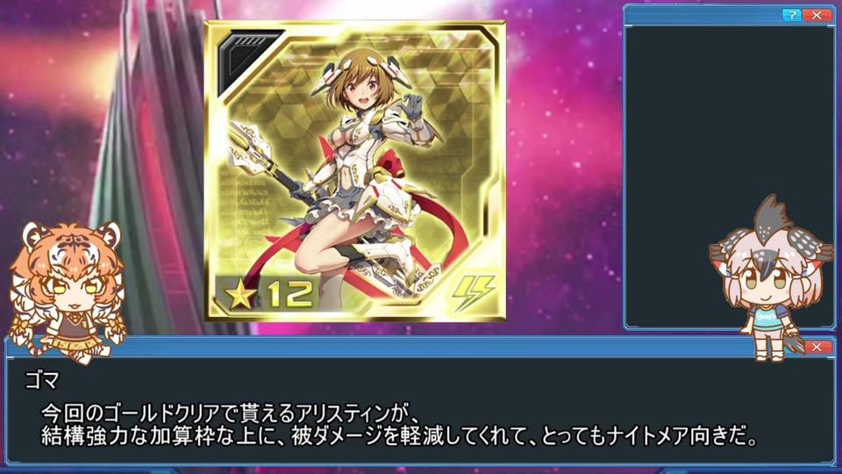842x474 pixels.
Task: Click the number 12 rarity level
Action: pyautogui.click(x=290, y=295)
